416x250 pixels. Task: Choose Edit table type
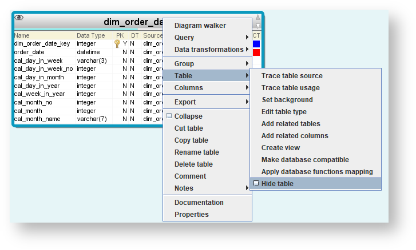[315, 112]
